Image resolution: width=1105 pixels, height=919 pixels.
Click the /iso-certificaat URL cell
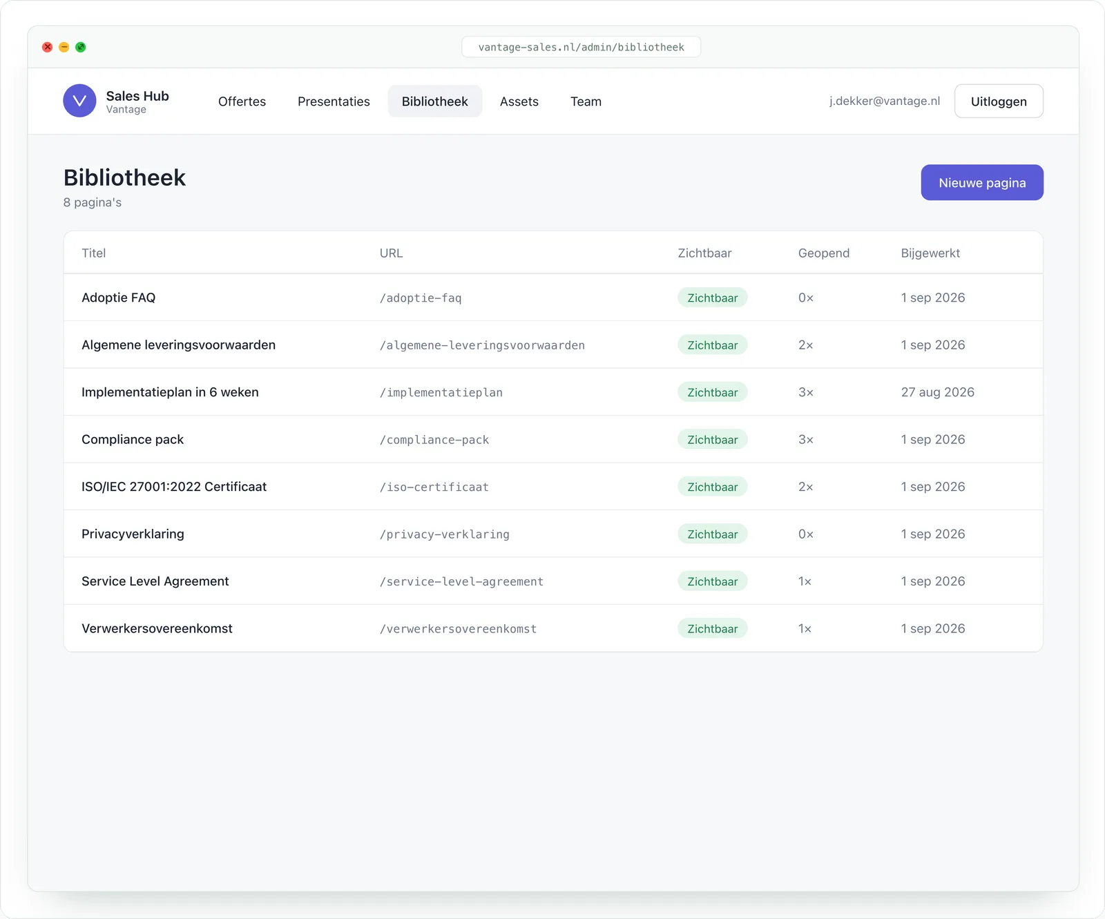tap(434, 487)
